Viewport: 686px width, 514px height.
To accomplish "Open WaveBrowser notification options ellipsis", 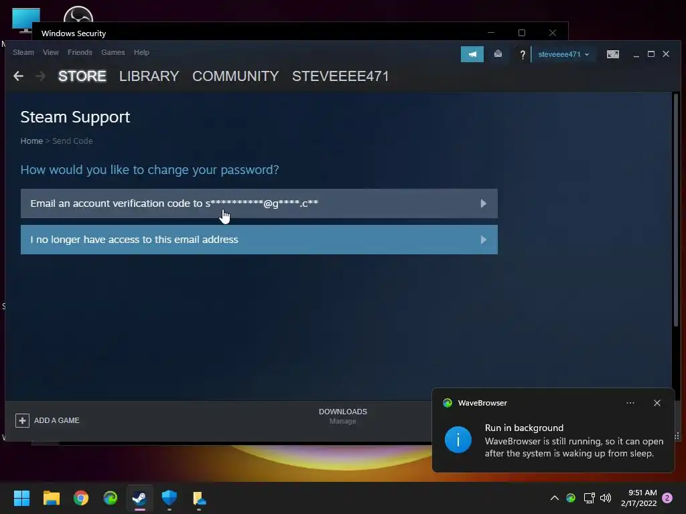I will pyautogui.click(x=630, y=403).
